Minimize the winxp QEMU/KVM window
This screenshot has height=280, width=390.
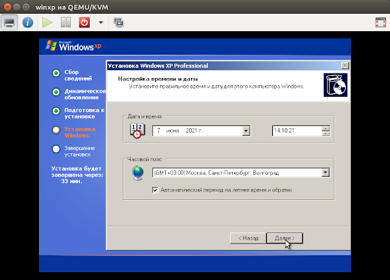pos(17,7)
